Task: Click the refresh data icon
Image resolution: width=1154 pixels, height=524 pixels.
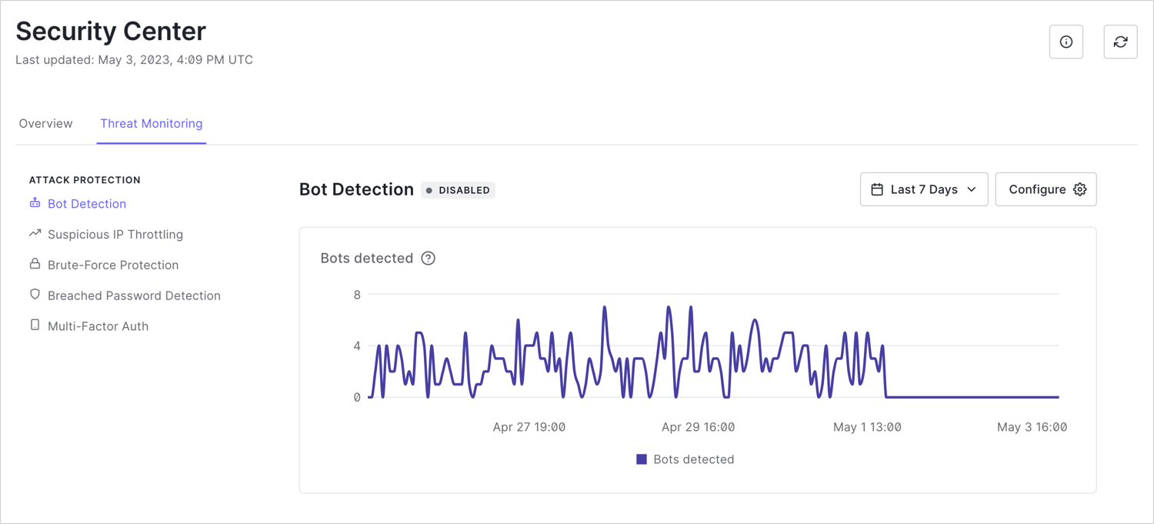Action: 1120,42
